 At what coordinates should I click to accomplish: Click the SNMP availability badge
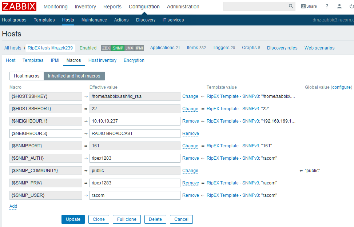(118, 48)
